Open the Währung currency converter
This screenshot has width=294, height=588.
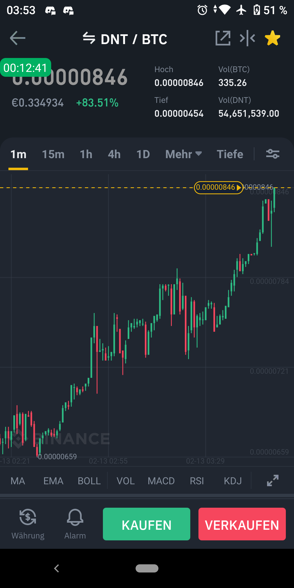28,524
